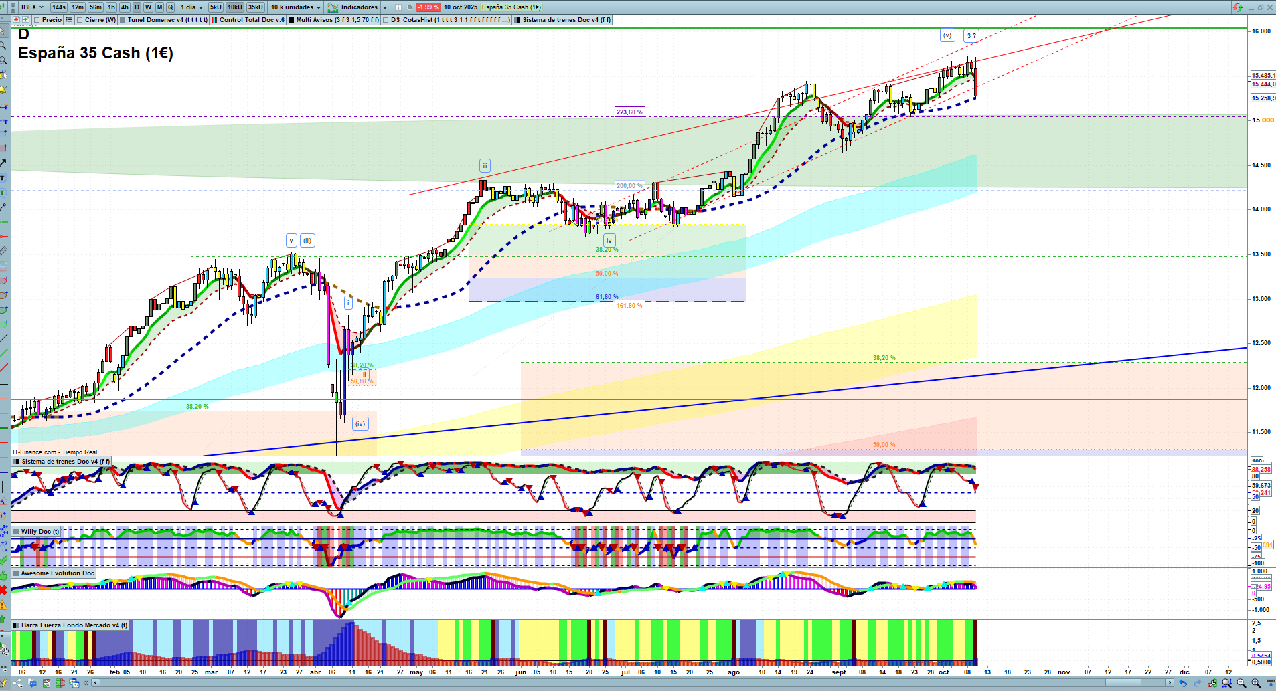
Task: Select the 10kU history button
Action: (235, 7)
